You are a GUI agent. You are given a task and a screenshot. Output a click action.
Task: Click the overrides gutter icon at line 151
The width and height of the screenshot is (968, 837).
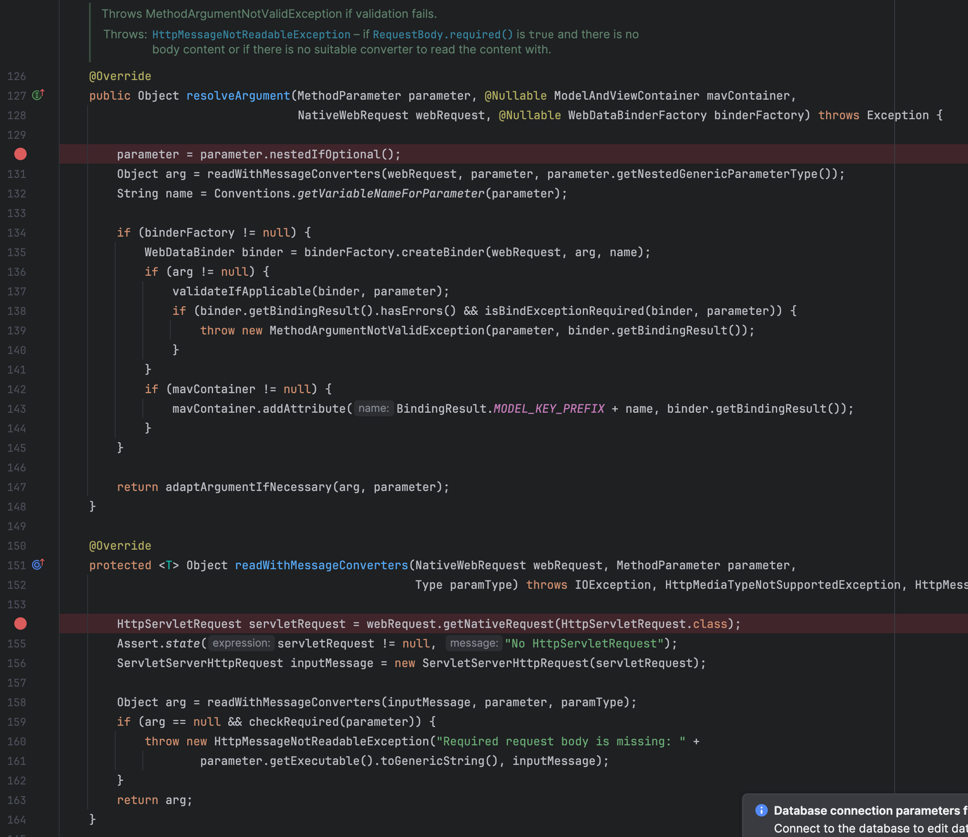(x=38, y=564)
